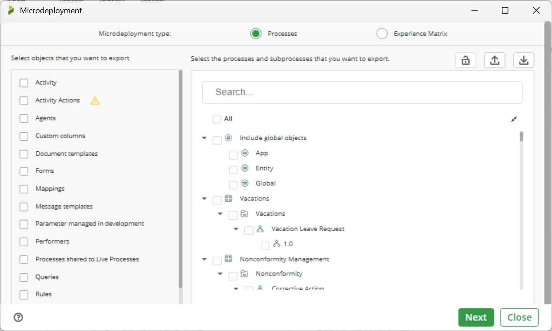Click the lock icon button
The width and height of the screenshot is (552, 331).
click(x=466, y=60)
